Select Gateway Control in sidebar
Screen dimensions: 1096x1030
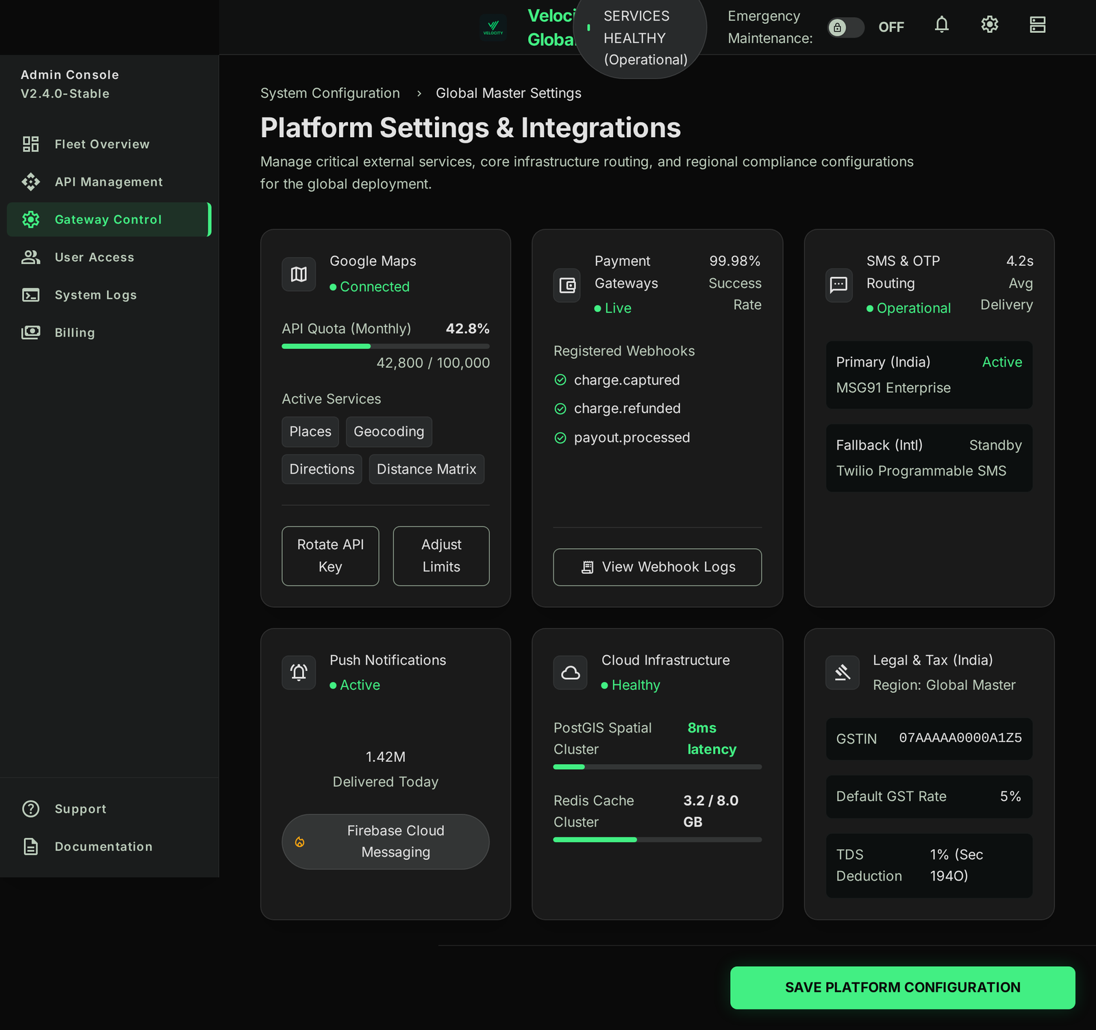pyautogui.click(x=110, y=219)
